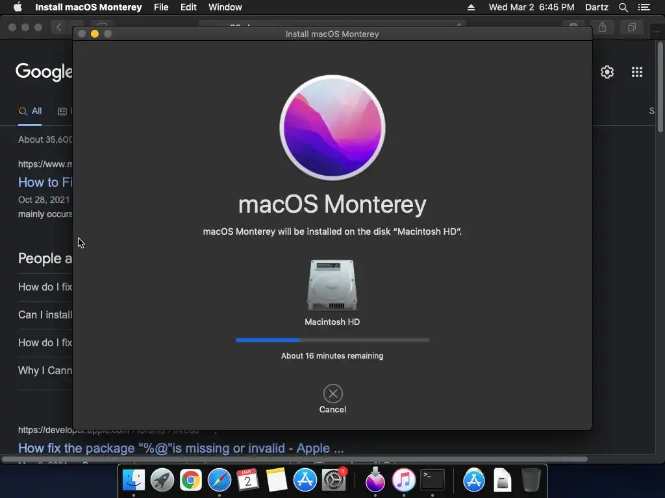665x498 pixels.
Task: Open the Install macOS Monterey app menu
Action: (88, 7)
